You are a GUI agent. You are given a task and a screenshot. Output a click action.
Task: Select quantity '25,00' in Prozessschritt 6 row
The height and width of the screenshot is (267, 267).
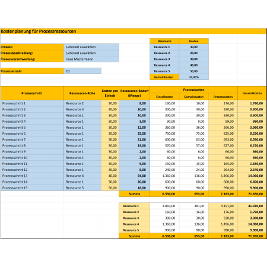tap(135, 133)
